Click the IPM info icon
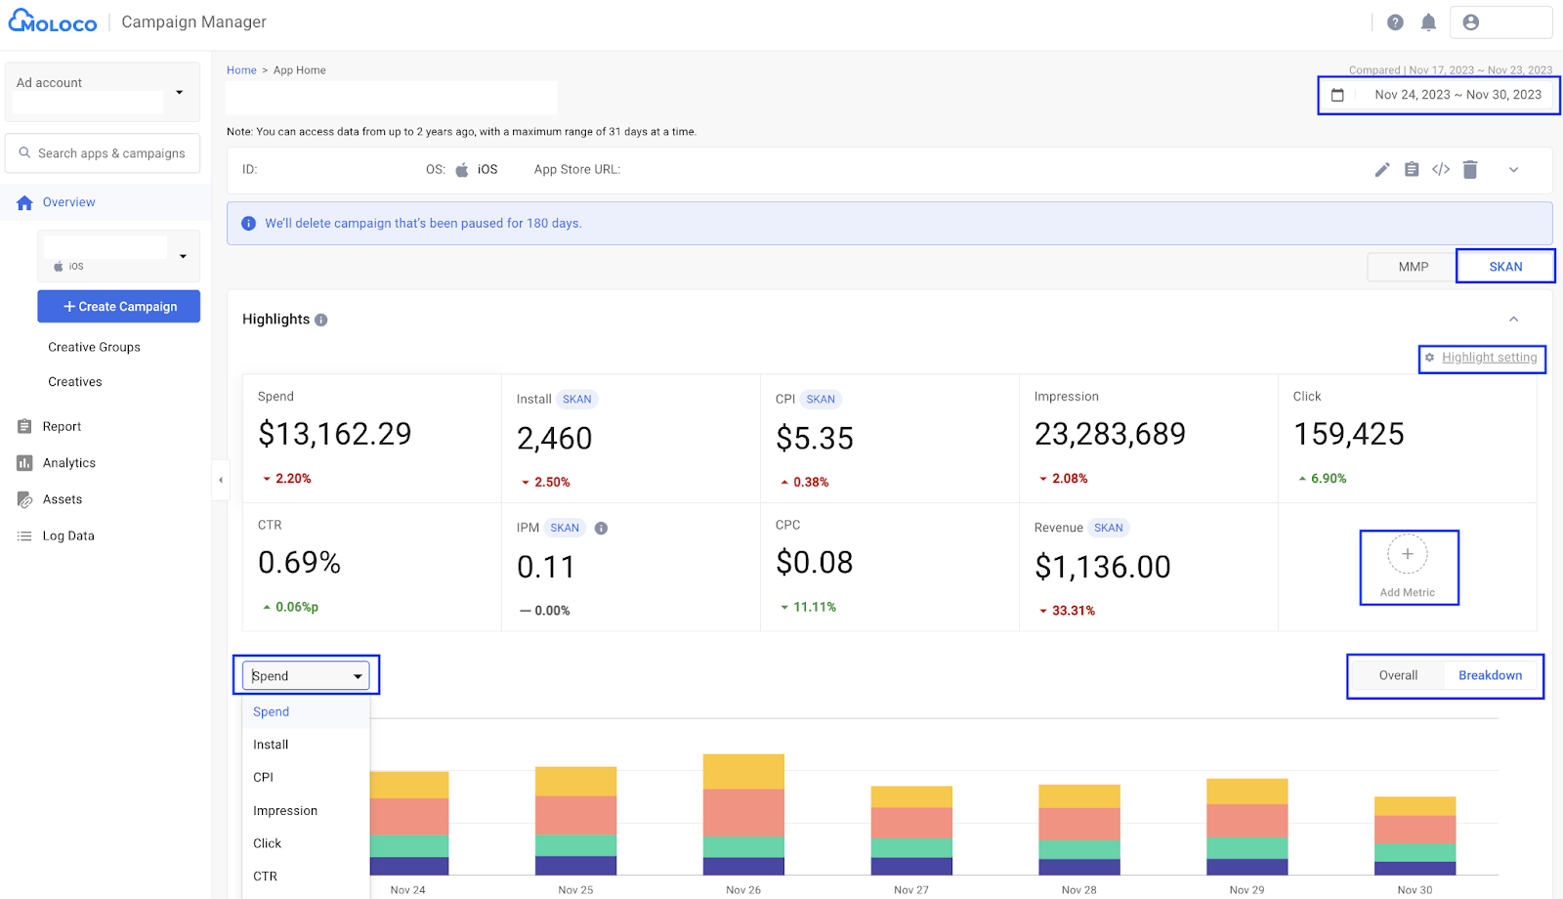 (601, 528)
